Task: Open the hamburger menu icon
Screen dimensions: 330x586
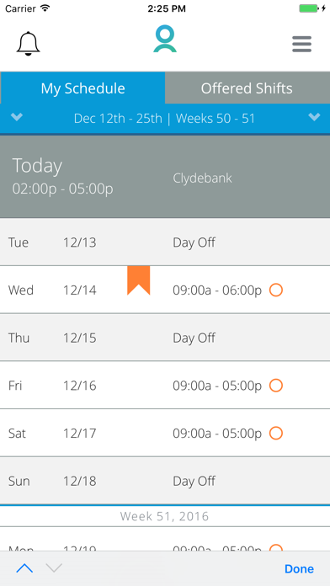Action: pyautogui.click(x=301, y=44)
